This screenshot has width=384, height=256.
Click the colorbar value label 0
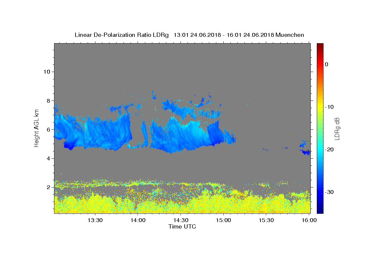point(326,64)
